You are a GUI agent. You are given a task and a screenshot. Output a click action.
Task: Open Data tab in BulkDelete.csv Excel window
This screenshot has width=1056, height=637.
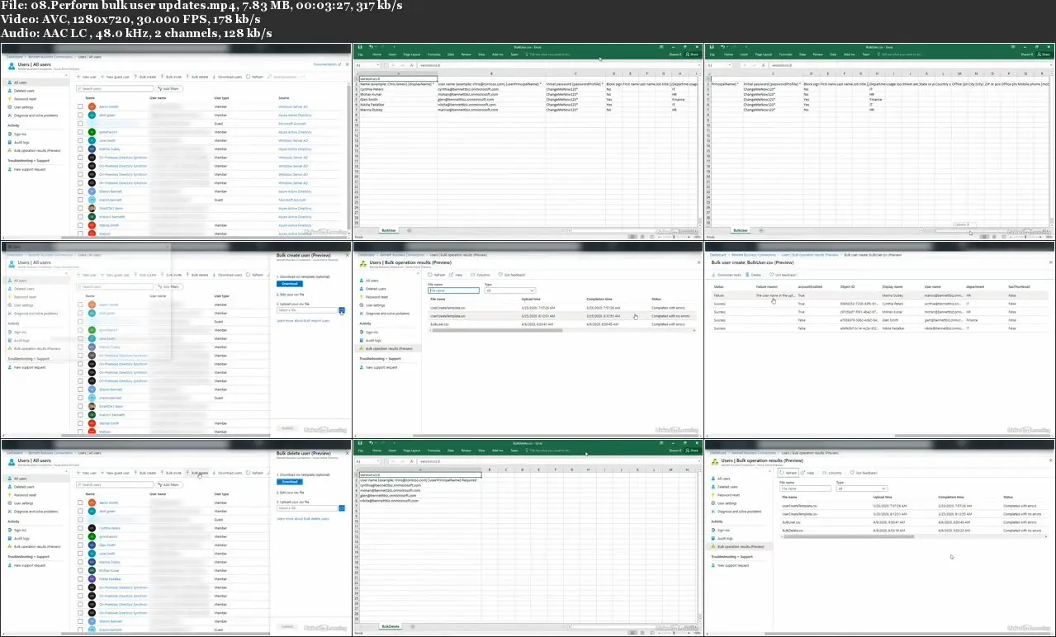(451, 451)
